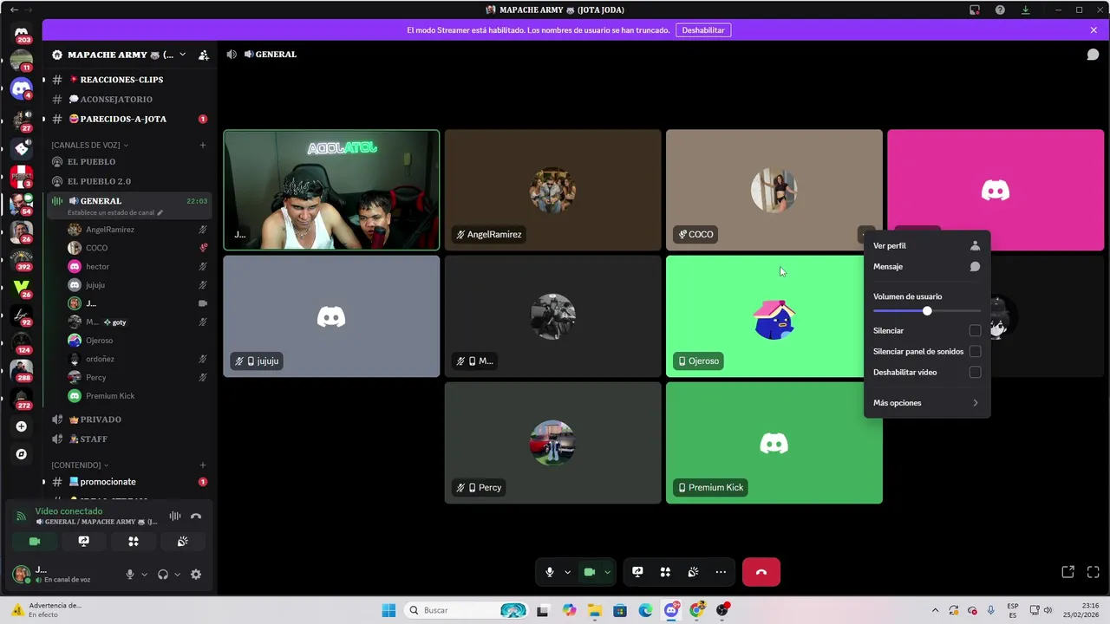The height and width of the screenshot is (624, 1110).
Task: Turn off camera in the voice panel
Action: click(x=35, y=541)
